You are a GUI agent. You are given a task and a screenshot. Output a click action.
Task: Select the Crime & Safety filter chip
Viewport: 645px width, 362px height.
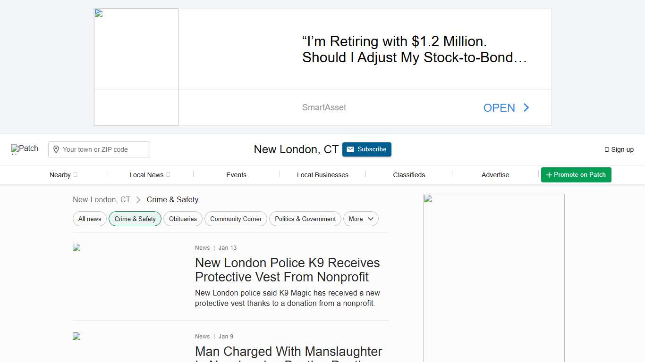click(135, 219)
